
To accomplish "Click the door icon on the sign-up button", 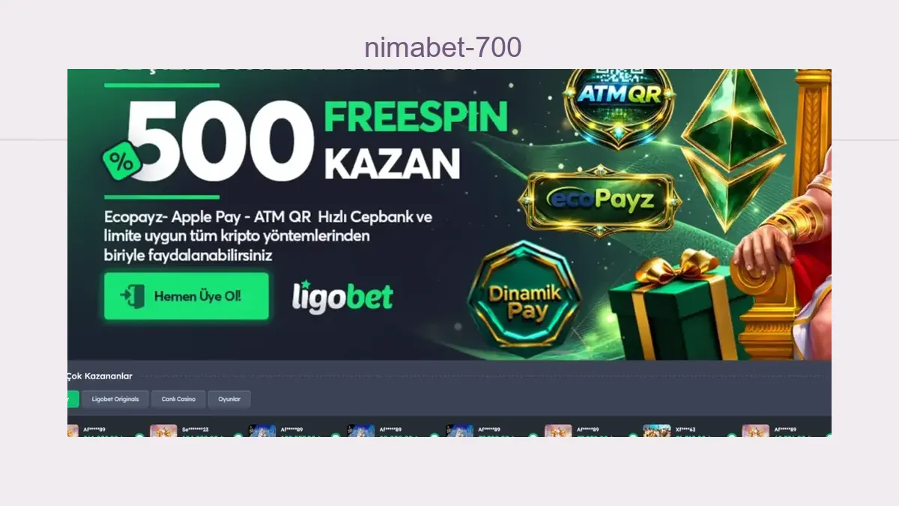I will (x=134, y=296).
